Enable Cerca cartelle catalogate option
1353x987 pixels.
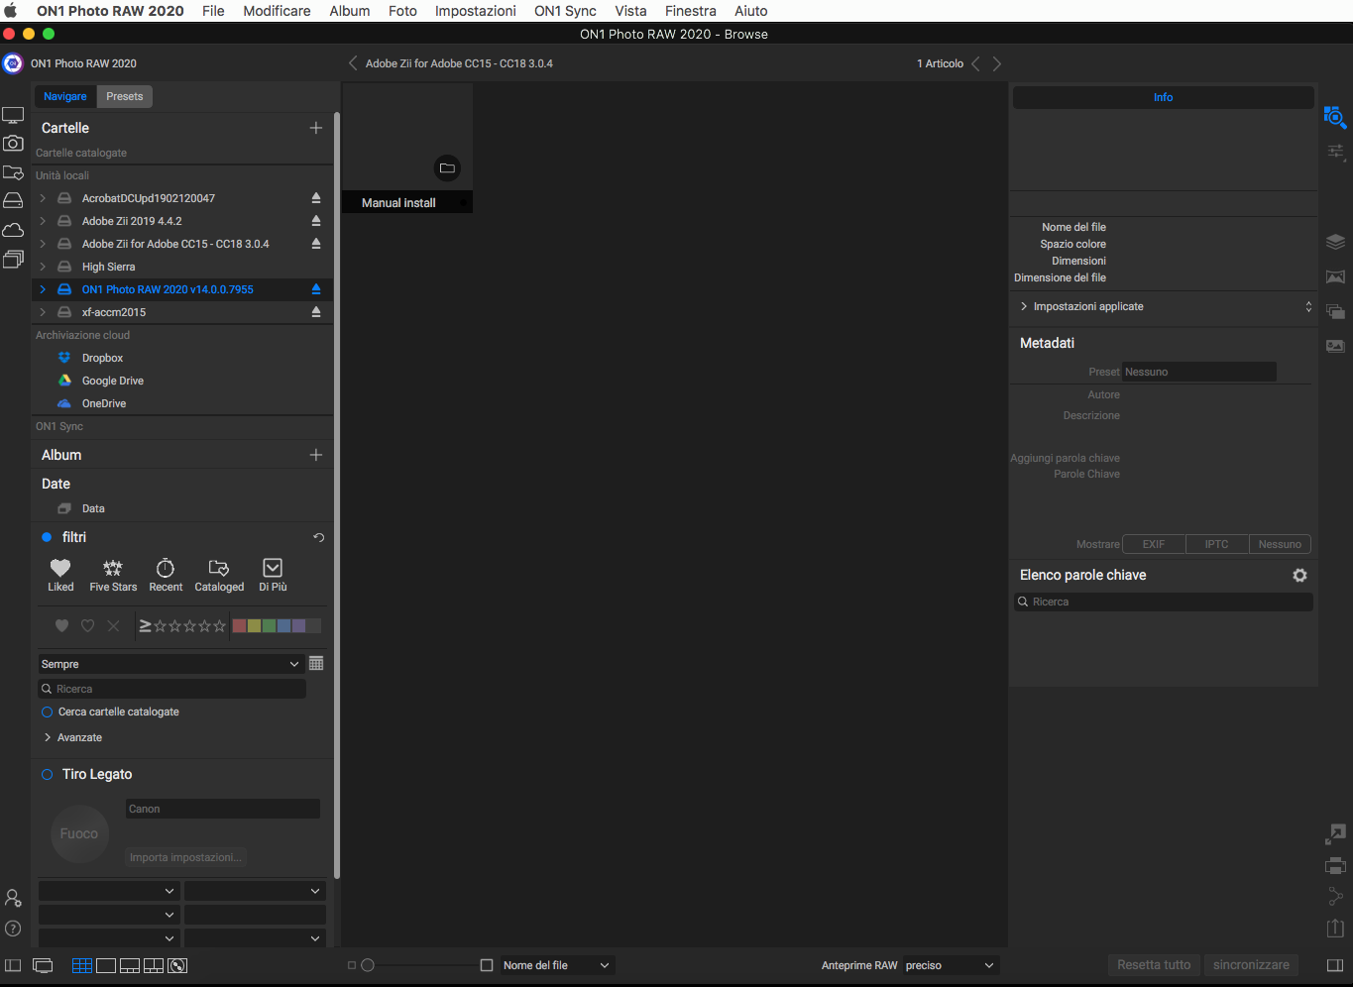[x=47, y=712]
